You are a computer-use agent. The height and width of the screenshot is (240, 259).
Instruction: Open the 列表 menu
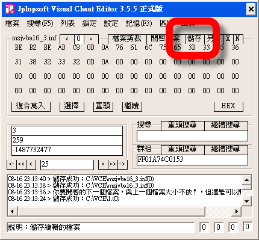[67, 23]
